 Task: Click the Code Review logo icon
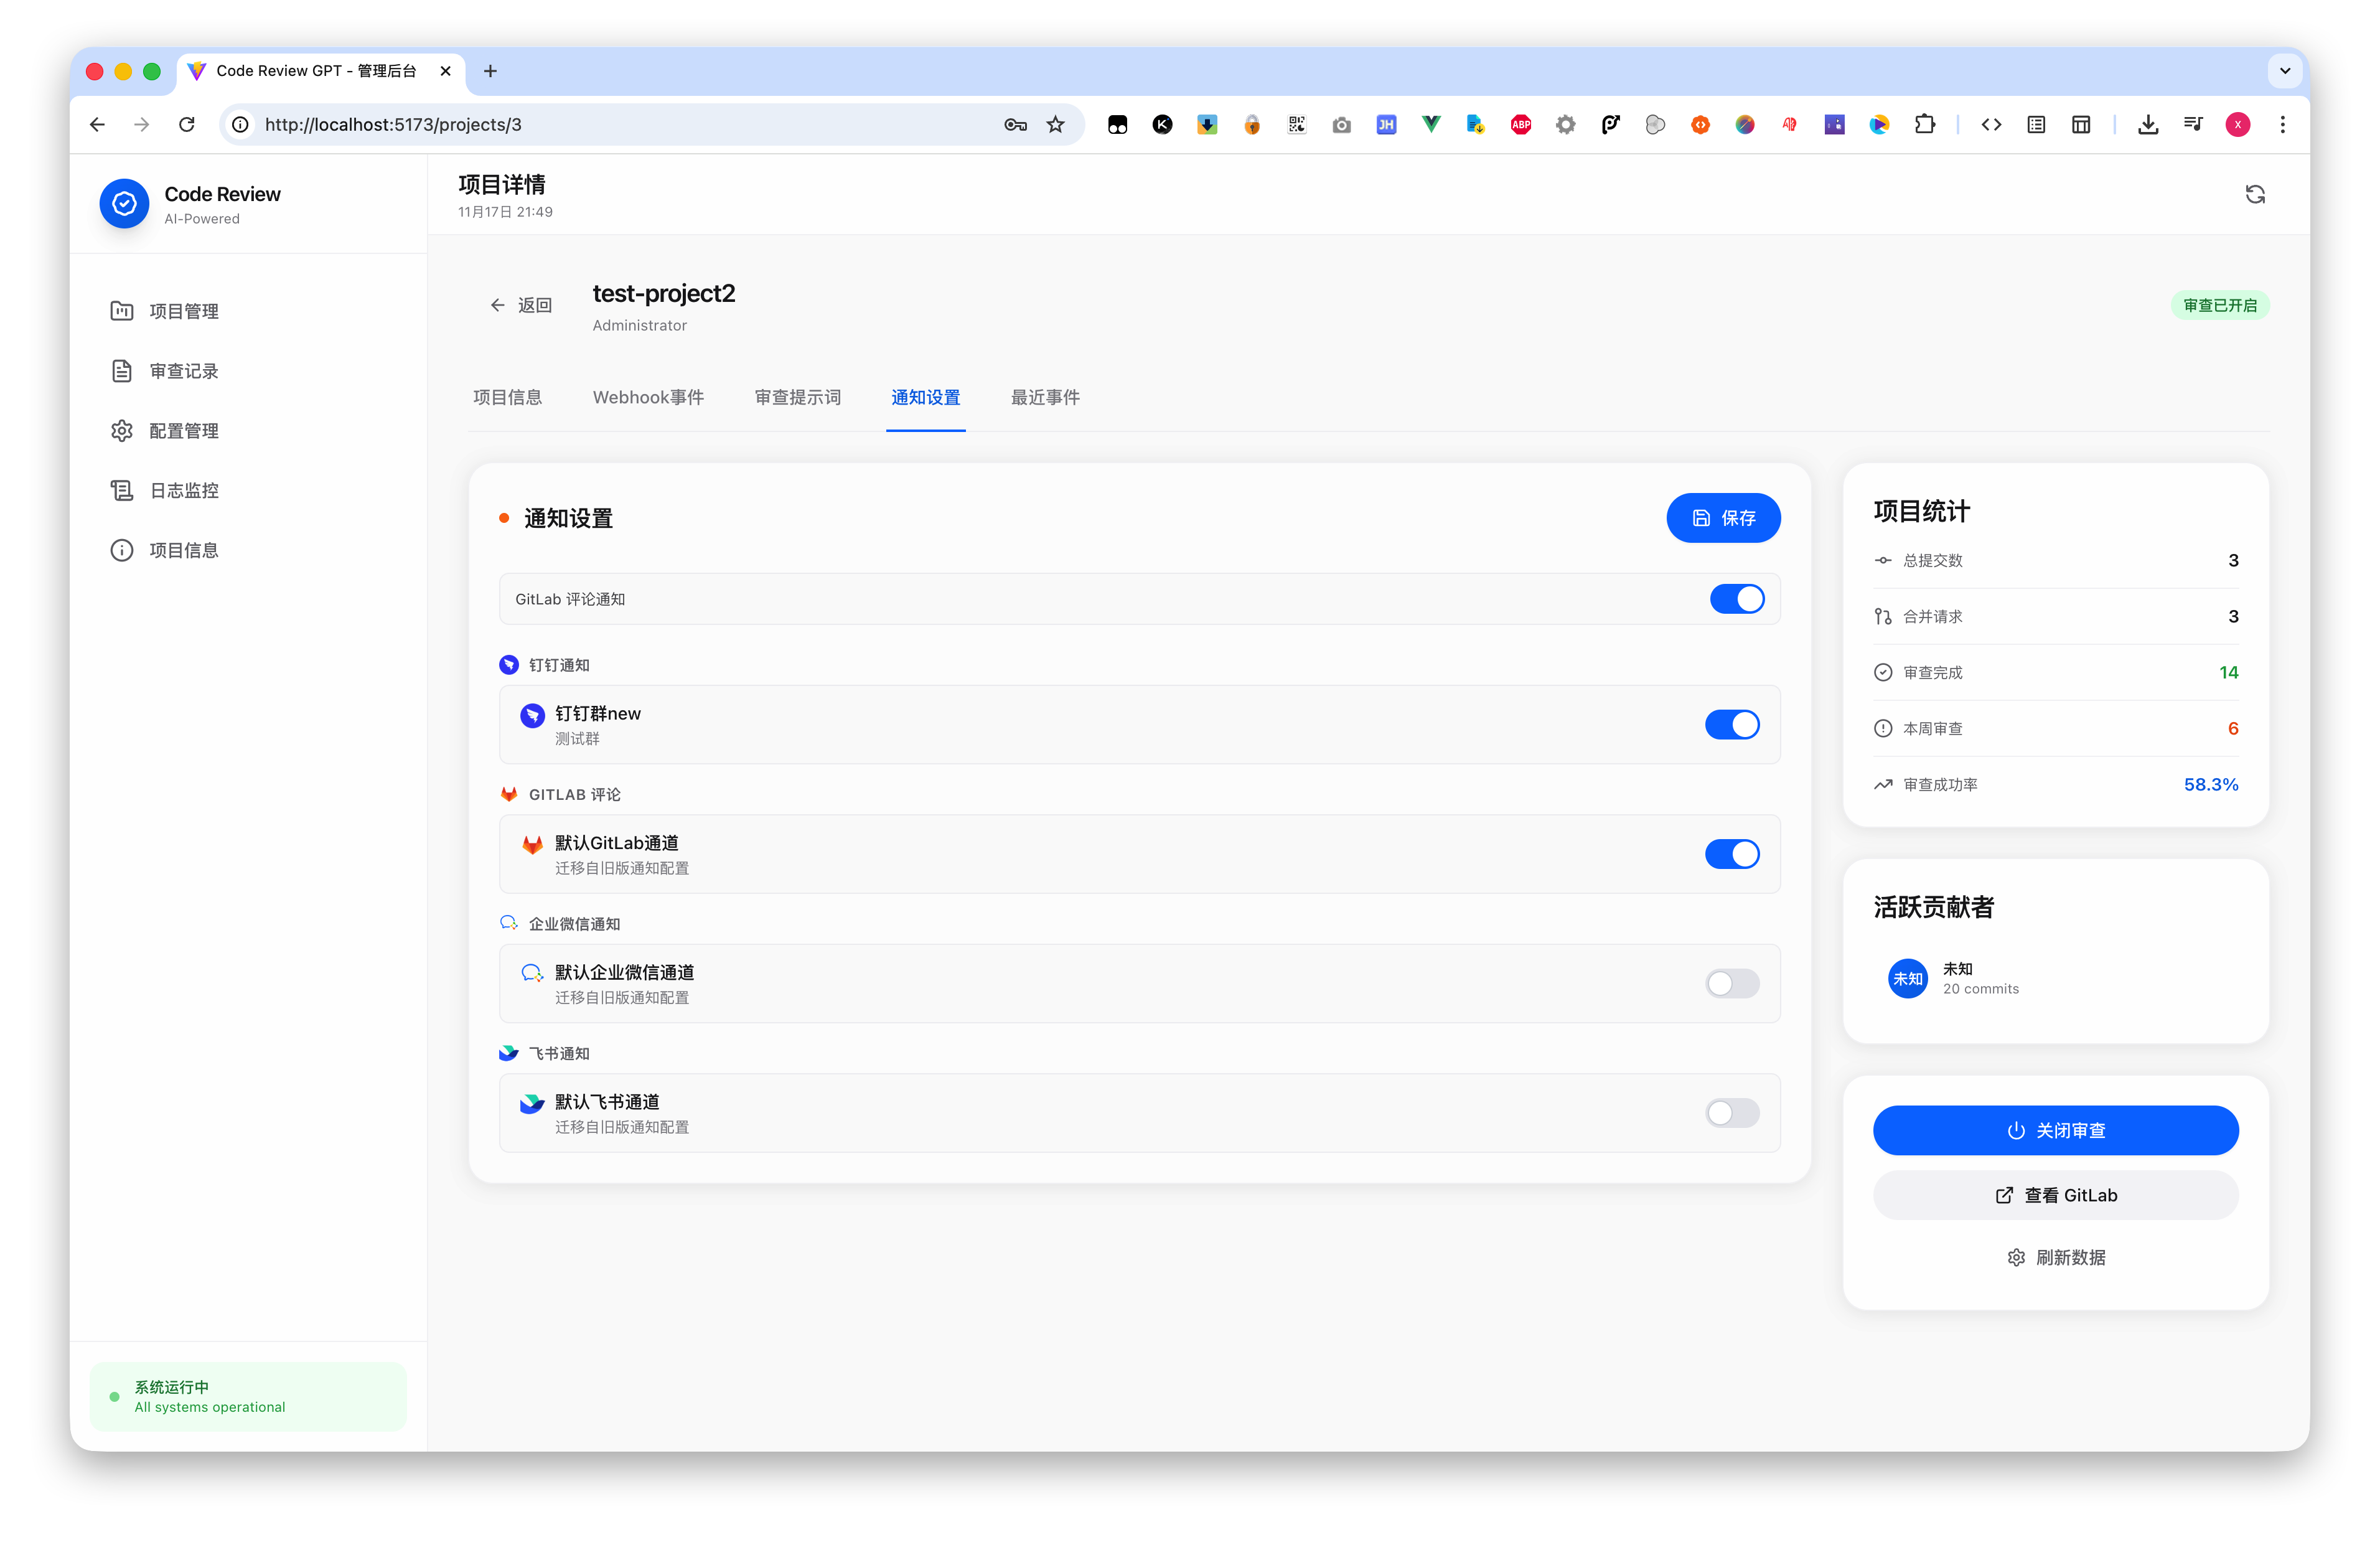pos(124,204)
